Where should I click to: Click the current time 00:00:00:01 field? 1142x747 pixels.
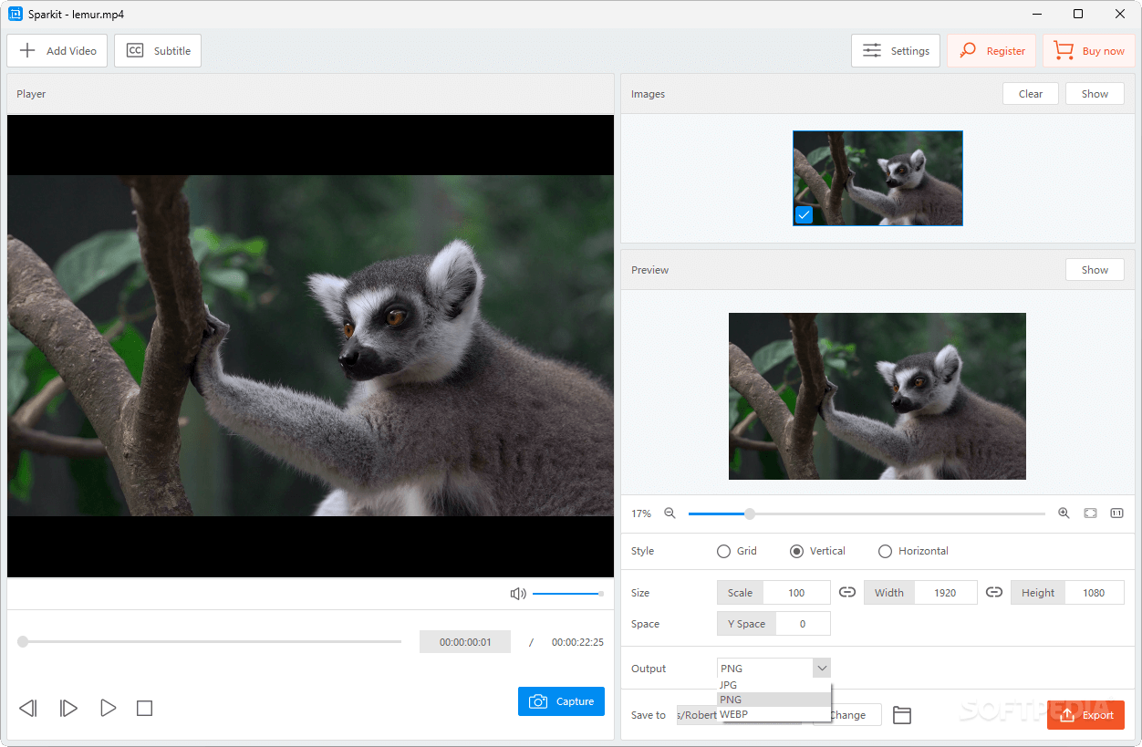[x=465, y=642]
